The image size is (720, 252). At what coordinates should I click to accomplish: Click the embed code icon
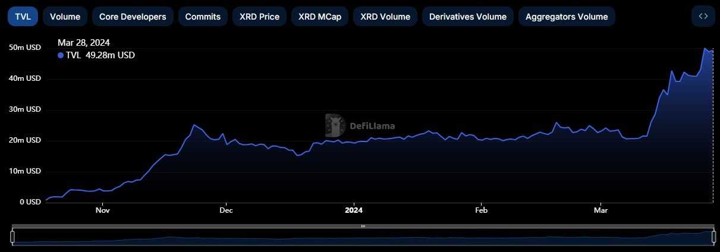703,17
